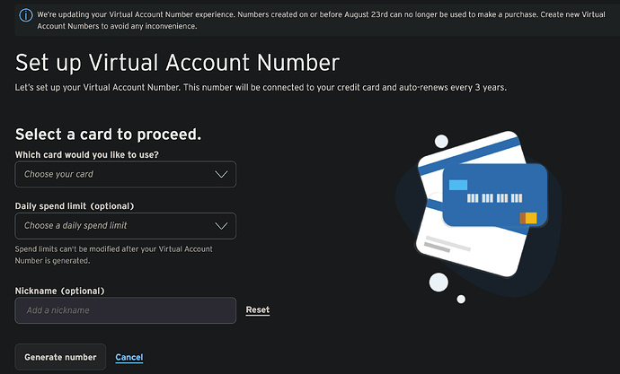The height and width of the screenshot is (374, 620).
Task: Open the Choose a daily spend limit dropdown
Action: click(125, 226)
